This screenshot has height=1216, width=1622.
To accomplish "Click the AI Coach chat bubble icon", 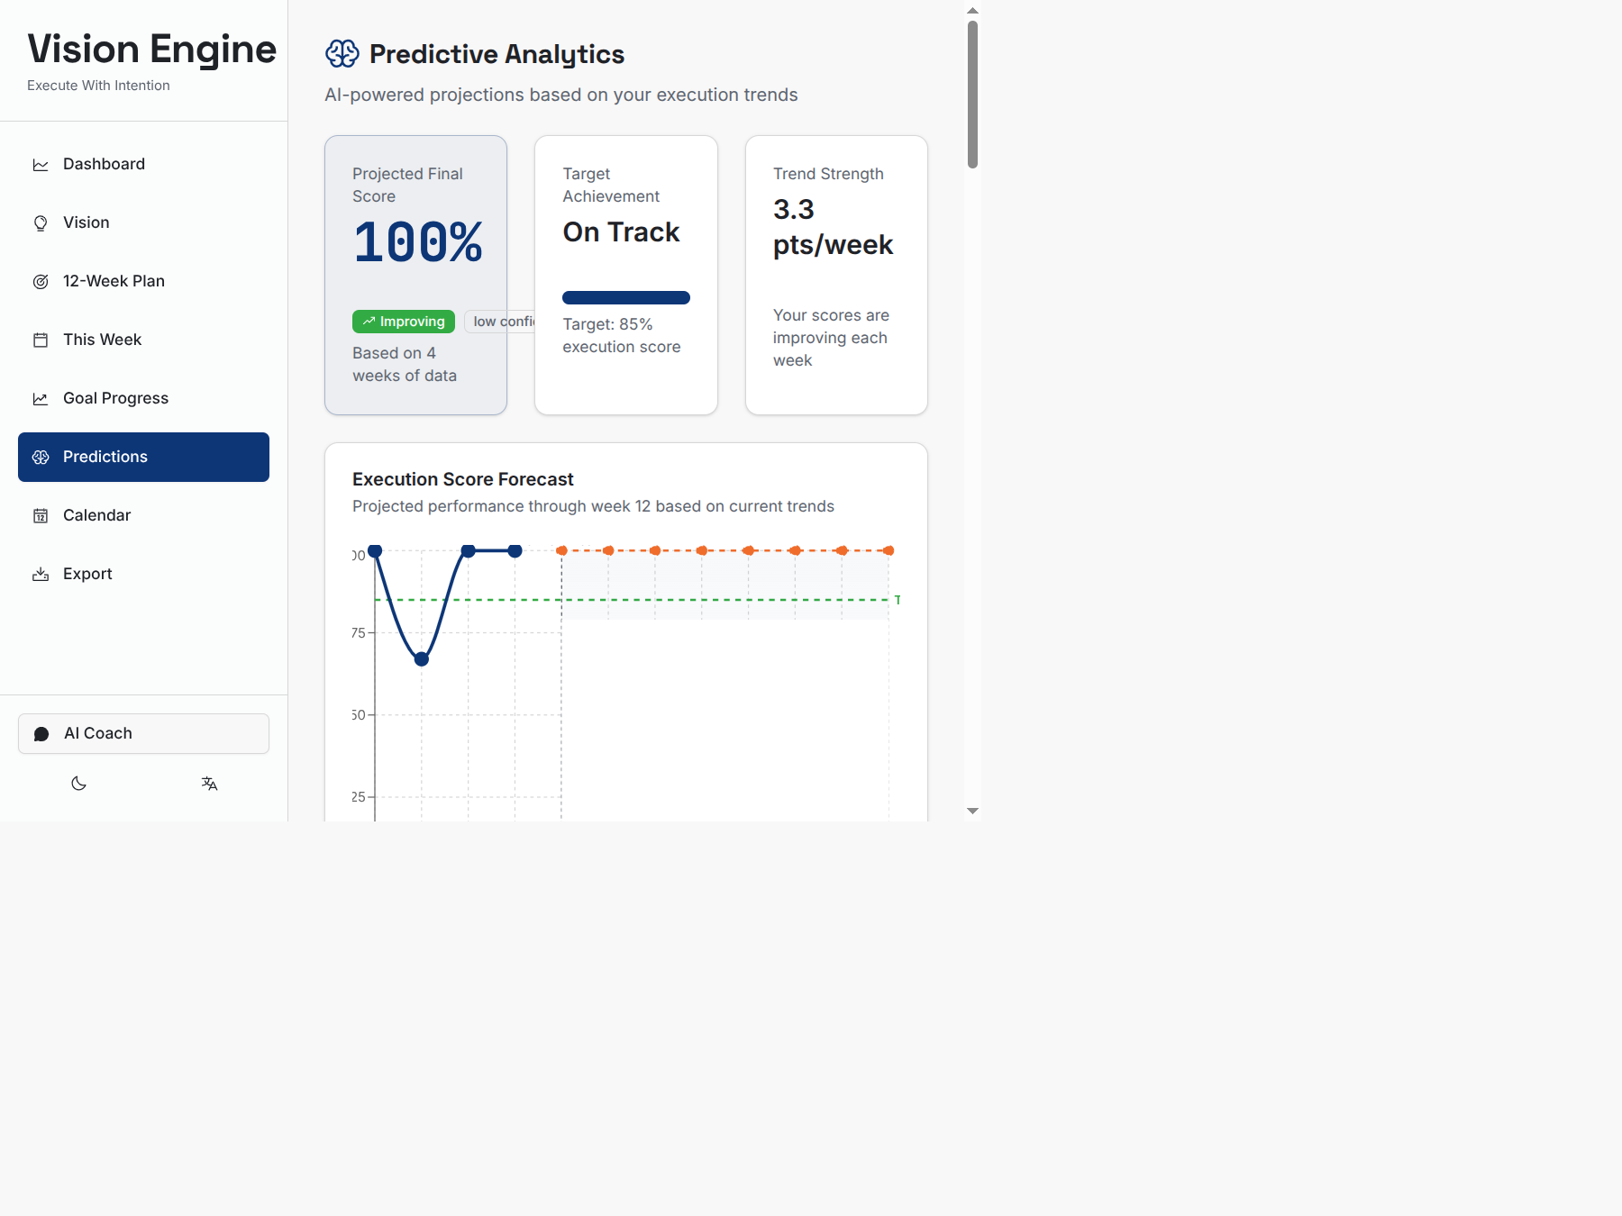I will click(x=41, y=734).
